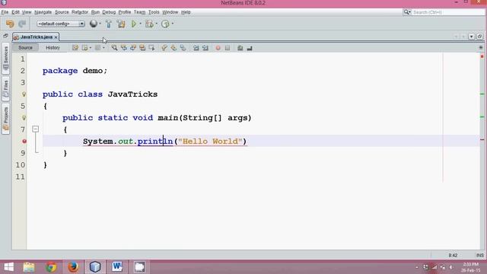The height and width of the screenshot is (274, 487).
Task: Click the Quick Search input field
Action: tap(448, 12)
